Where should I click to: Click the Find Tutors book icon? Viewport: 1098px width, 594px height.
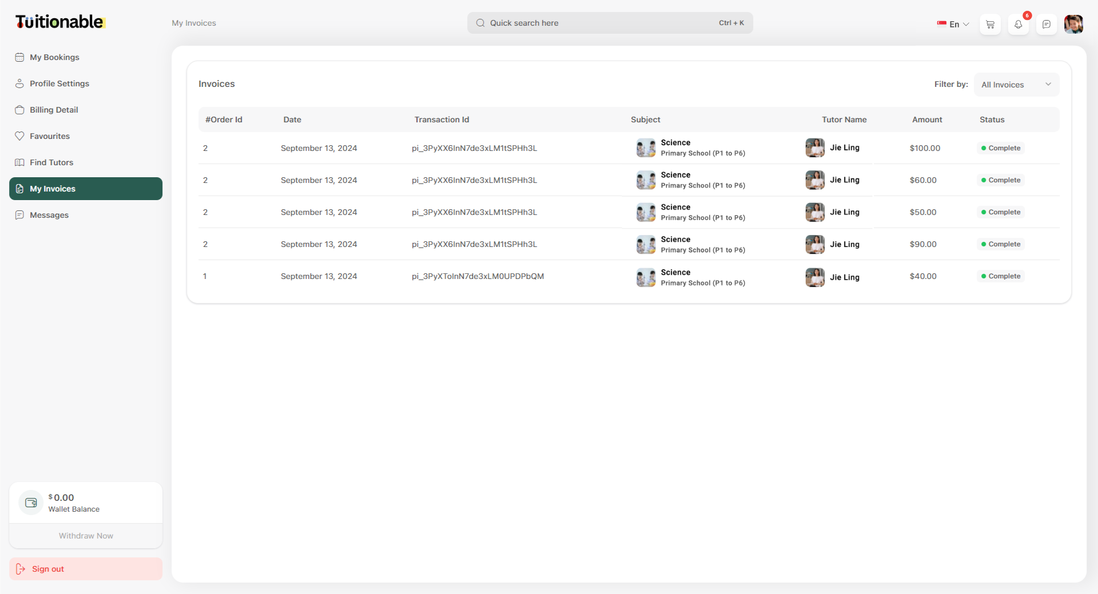tap(19, 162)
